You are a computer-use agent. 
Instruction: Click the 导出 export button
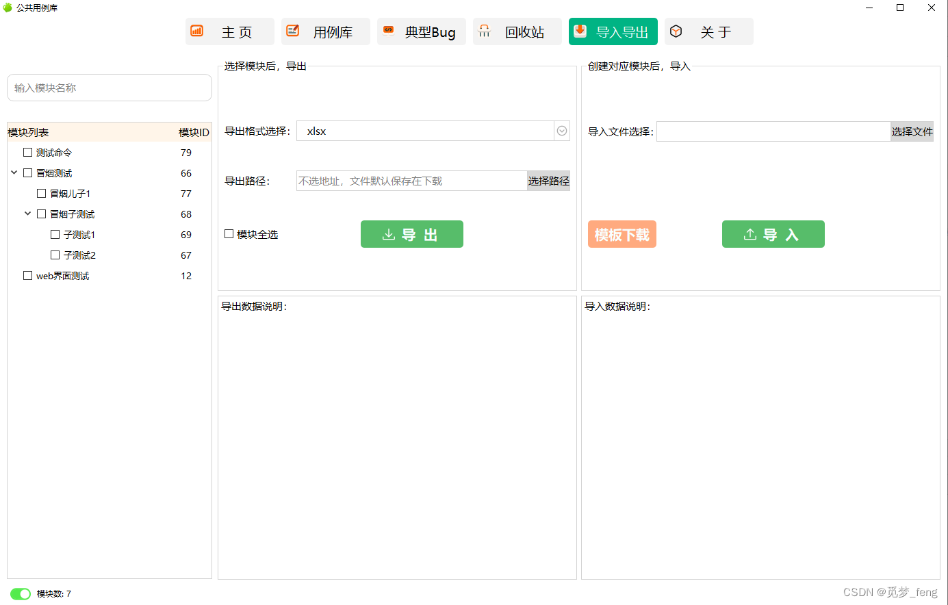pos(412,234)
